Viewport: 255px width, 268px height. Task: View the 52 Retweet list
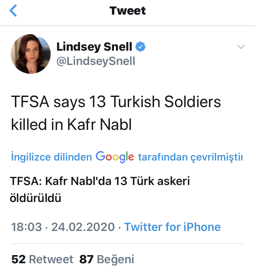42,259
